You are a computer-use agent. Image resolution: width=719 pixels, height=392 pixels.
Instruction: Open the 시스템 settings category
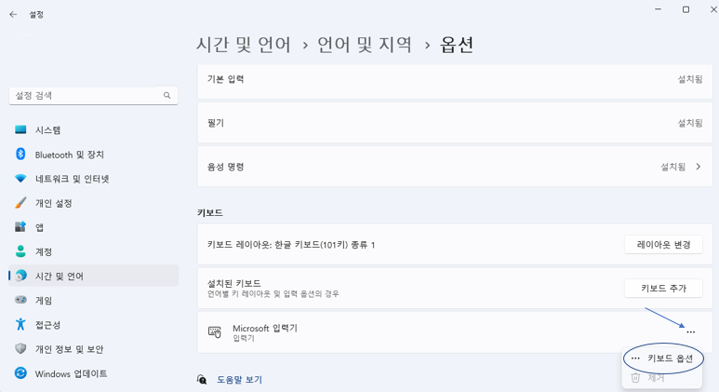(x=47, y=130)
